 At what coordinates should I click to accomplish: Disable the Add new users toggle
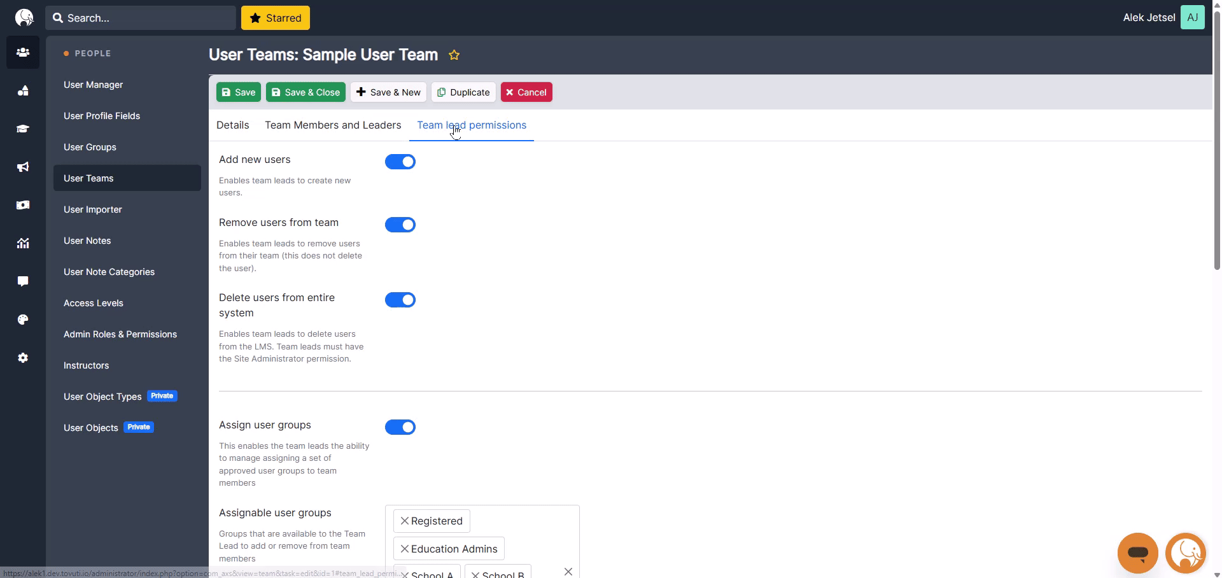click(x=400, y=162)
